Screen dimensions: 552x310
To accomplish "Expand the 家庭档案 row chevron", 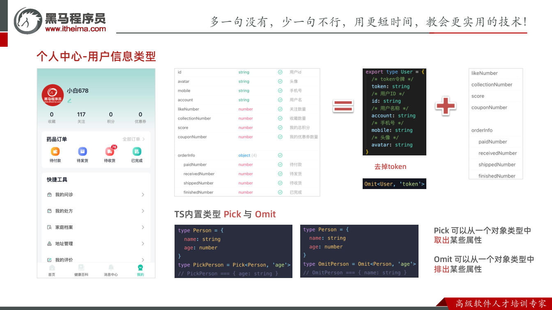I will click(143, 227).
